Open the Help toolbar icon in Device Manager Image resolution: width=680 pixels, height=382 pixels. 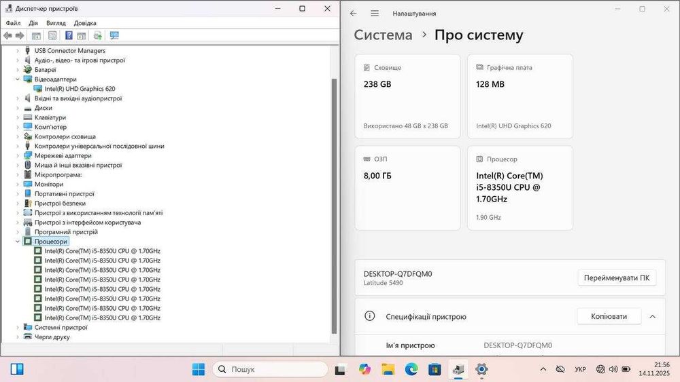pos(69,35)
